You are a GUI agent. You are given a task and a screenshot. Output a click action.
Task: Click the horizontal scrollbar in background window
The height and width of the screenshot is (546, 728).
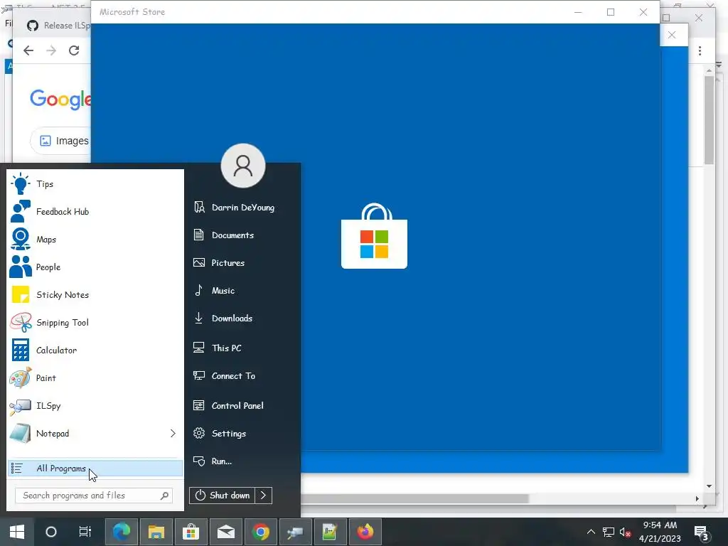(x=414, y=498)
